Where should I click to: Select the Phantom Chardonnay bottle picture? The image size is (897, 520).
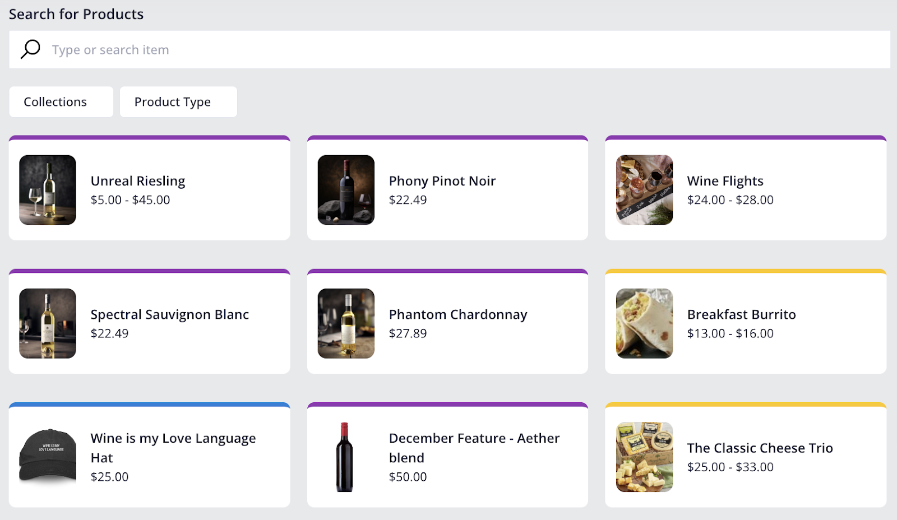(x=346, y=323)
